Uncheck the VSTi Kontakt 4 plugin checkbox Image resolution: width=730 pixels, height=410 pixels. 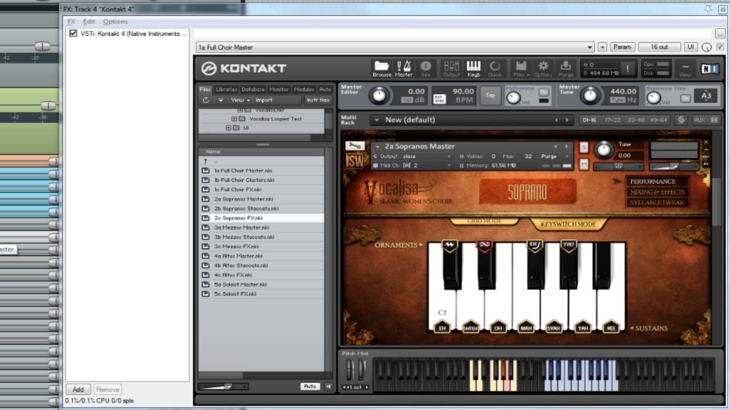[73, 34]
